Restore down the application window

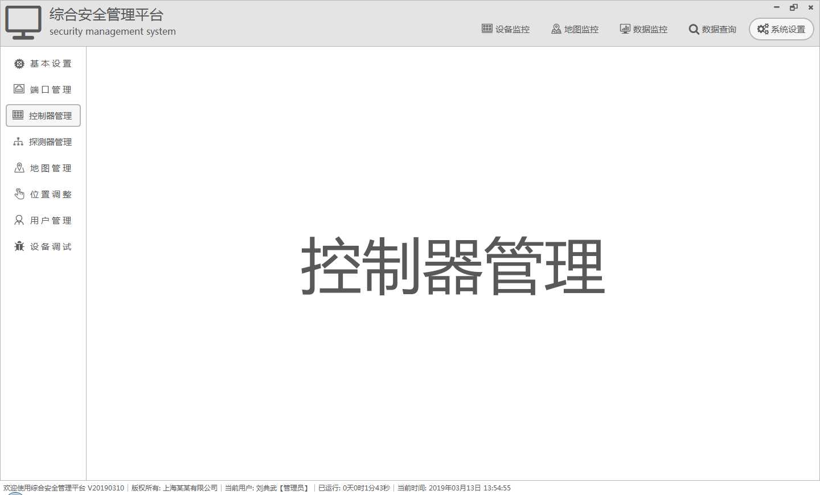(794, 7)
